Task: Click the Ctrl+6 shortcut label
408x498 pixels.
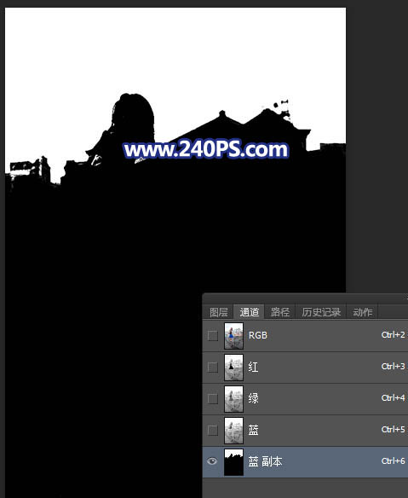Action: point(394,460)
